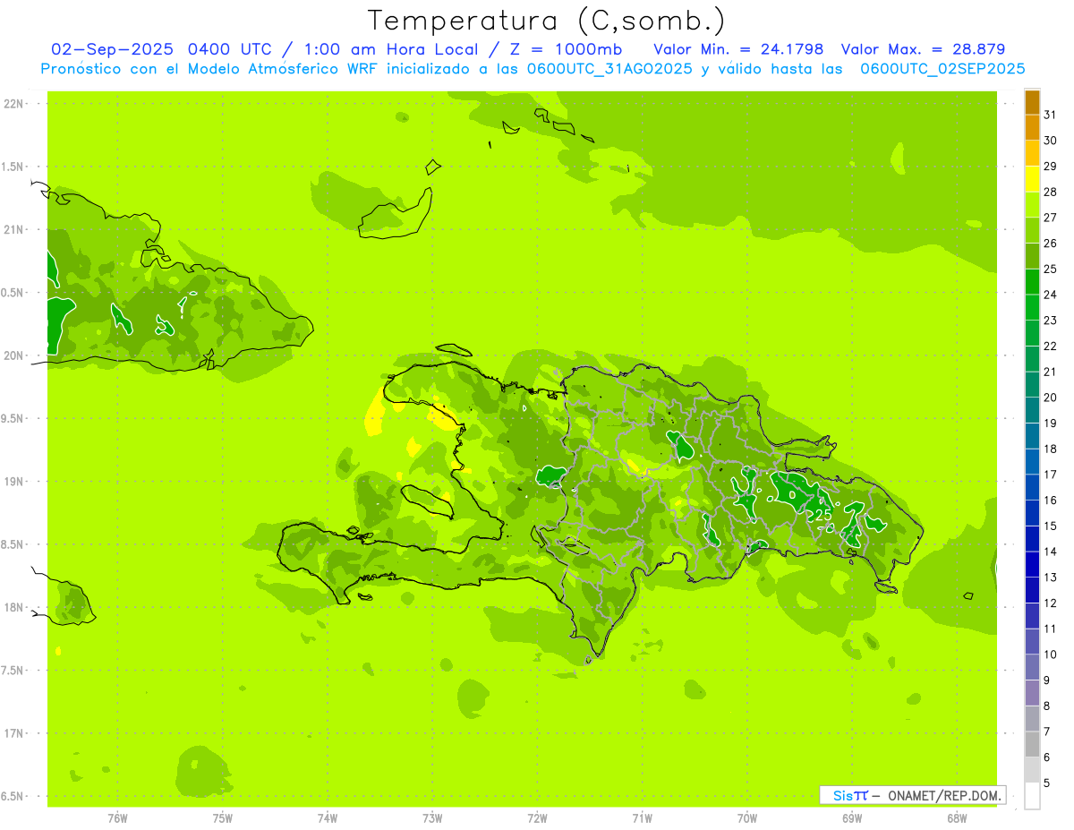Click the '76W' longitude axis label
1074x830 pixels.
(x=117, y=818)
